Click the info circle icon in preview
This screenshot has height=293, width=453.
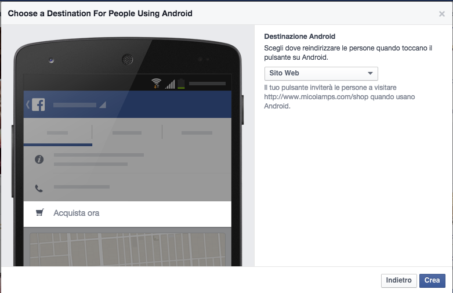click(x=39, y=159)
